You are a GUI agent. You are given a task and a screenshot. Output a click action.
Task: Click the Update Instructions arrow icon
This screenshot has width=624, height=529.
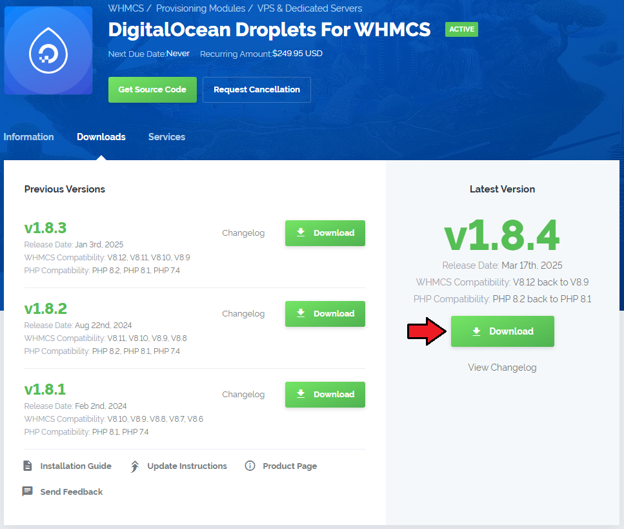[135, 466]
